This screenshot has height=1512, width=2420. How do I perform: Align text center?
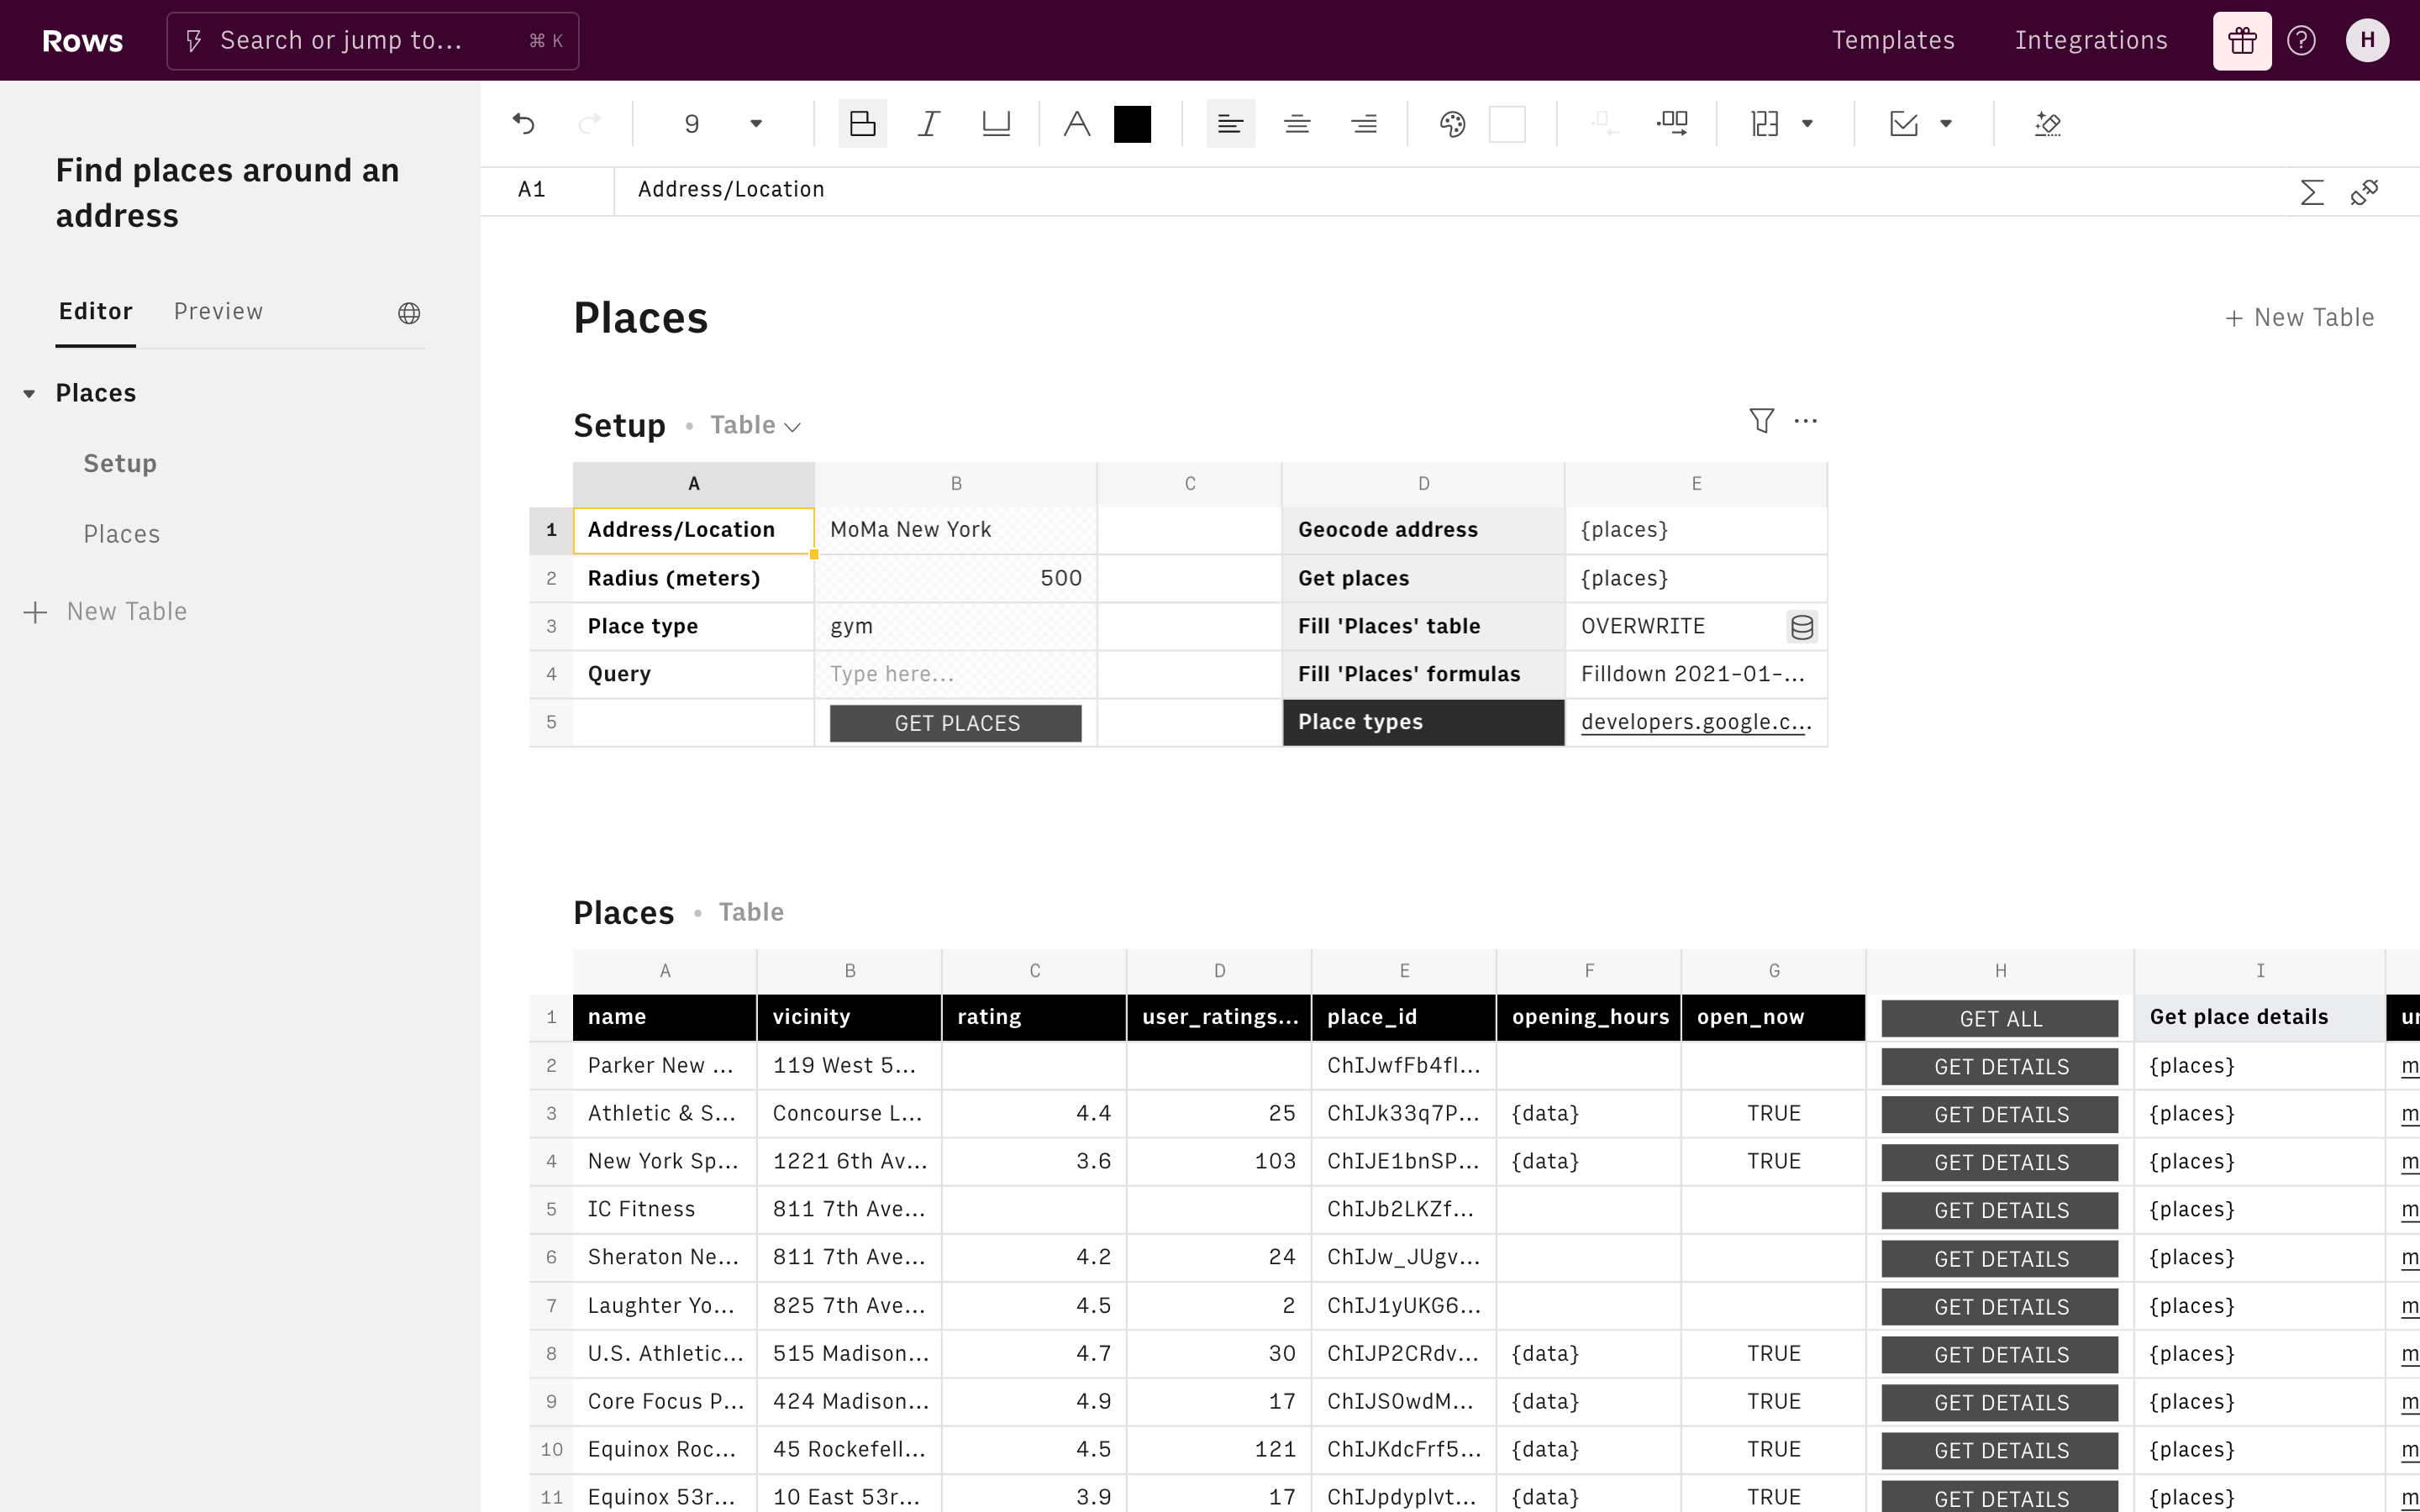pyautogui.click(x=1297, y=124)
